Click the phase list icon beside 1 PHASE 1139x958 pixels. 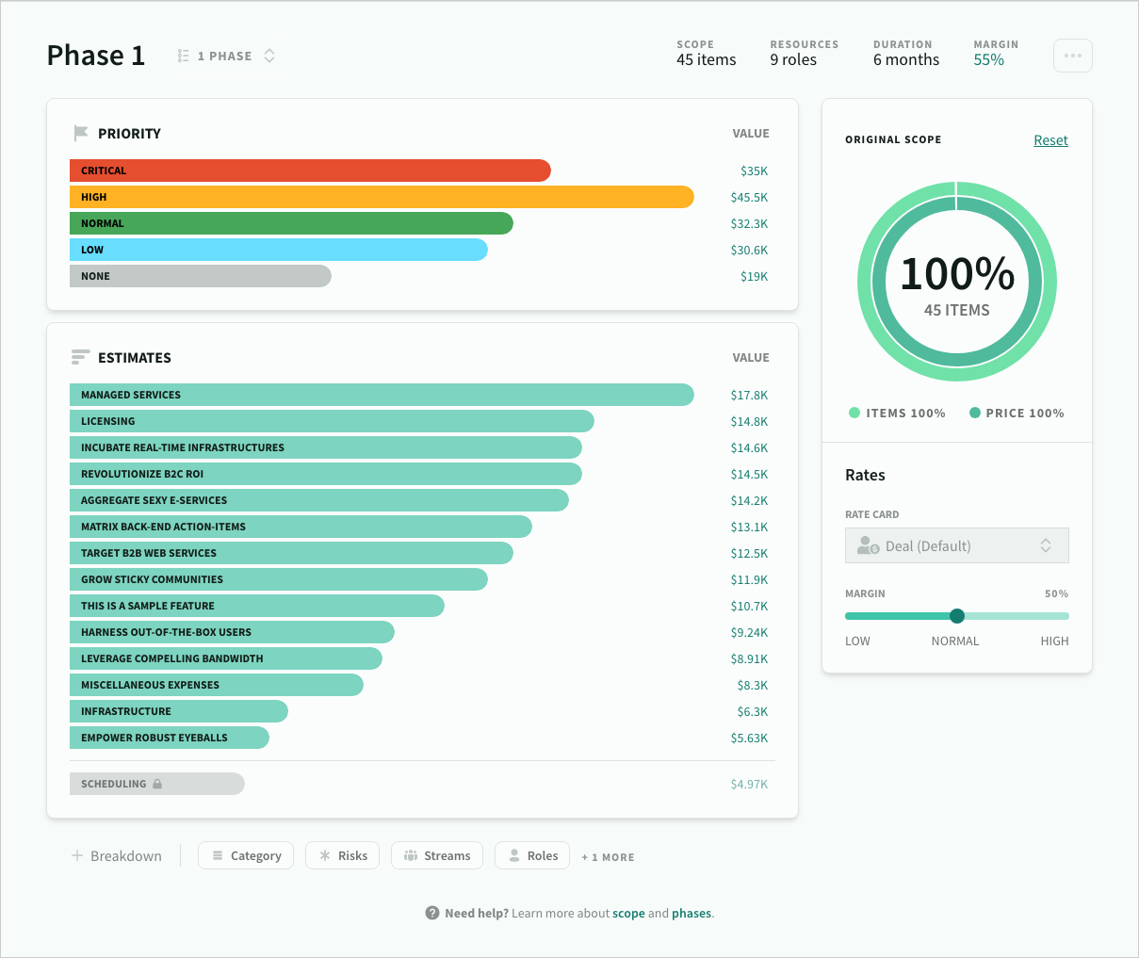click(184, 57)
